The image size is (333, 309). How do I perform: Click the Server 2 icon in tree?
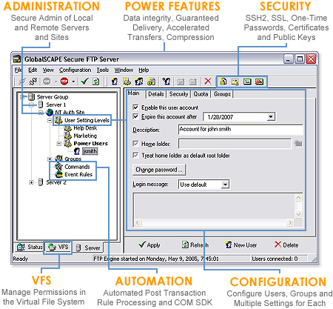41,182
